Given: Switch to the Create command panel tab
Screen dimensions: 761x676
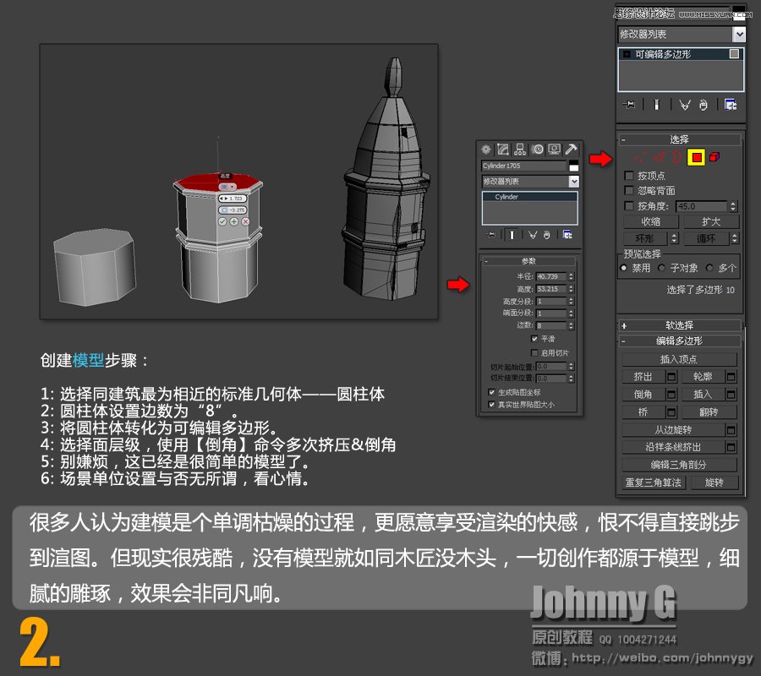Looking at the screenshot, I should (487, 149).
